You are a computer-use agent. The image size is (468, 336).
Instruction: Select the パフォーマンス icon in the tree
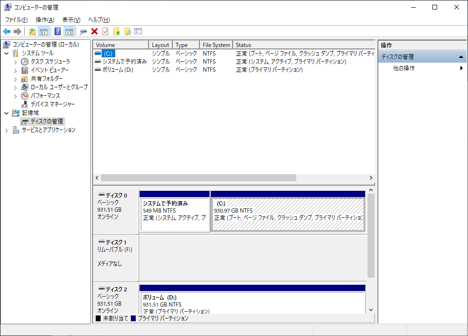tap(25, 96)
